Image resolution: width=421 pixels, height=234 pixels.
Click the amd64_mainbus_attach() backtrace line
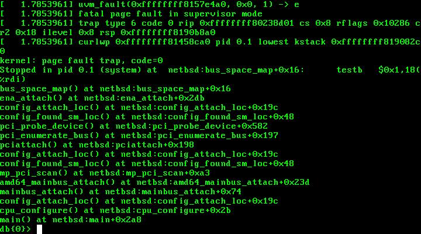pyautogui.click(x=155, y=182)
